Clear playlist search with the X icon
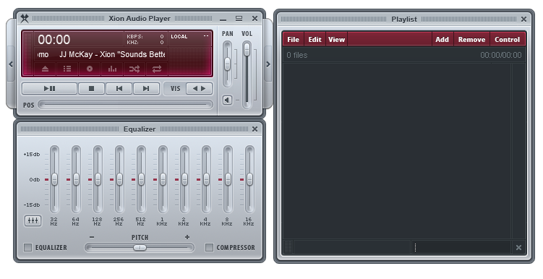 tap(518, 247)
